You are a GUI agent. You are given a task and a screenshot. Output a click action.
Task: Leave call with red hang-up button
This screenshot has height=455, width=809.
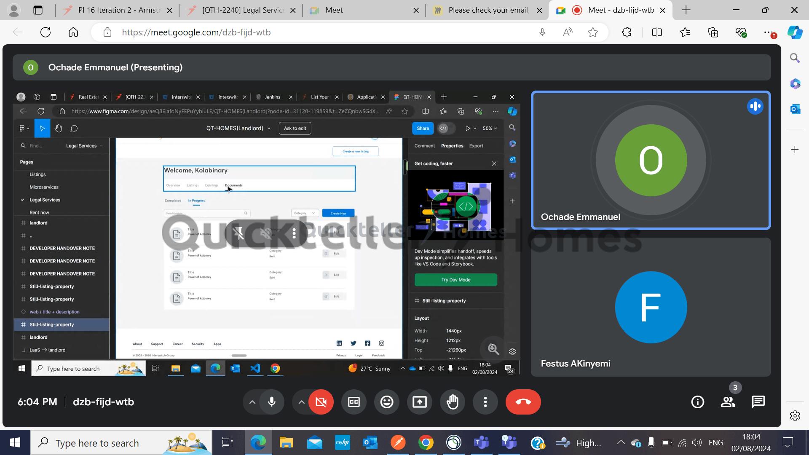[523, 402]
